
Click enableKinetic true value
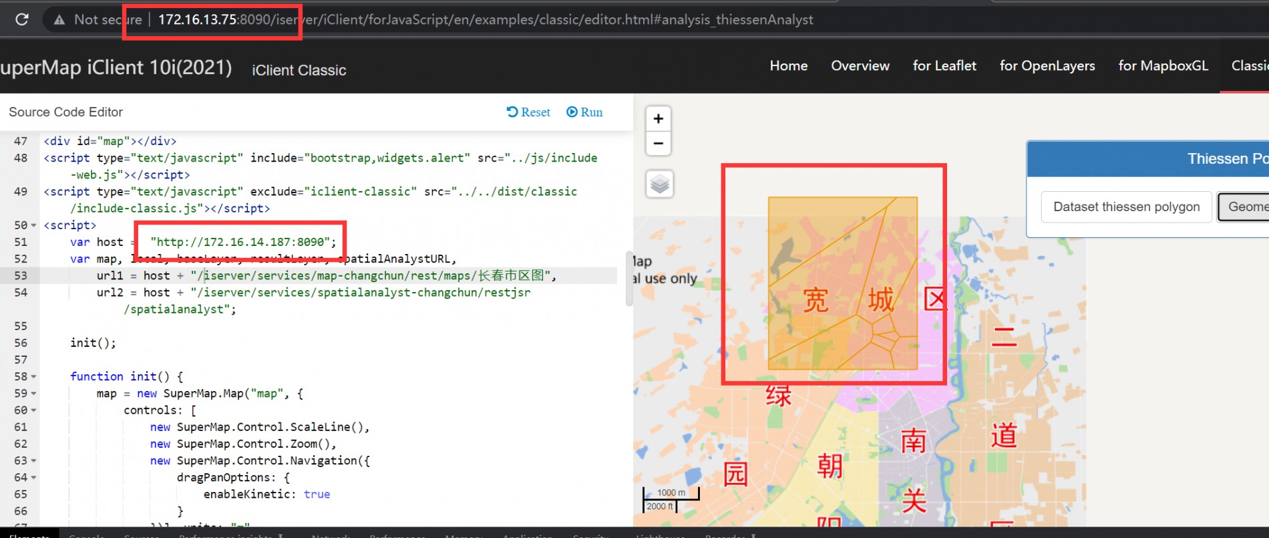point(317,494)
